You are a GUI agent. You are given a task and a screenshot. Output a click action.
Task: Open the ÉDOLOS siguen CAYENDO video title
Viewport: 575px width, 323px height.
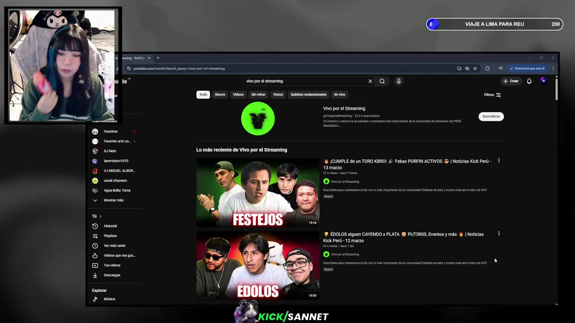[x=403, y=237]
